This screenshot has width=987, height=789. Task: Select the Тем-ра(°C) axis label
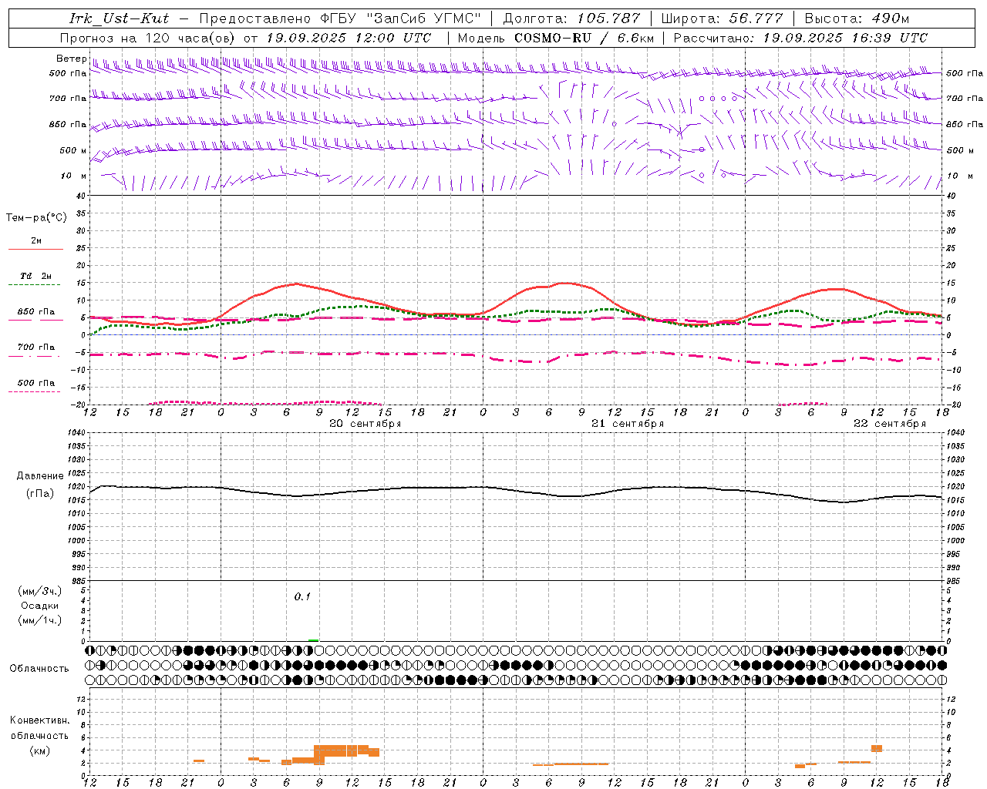pos(36,218)
